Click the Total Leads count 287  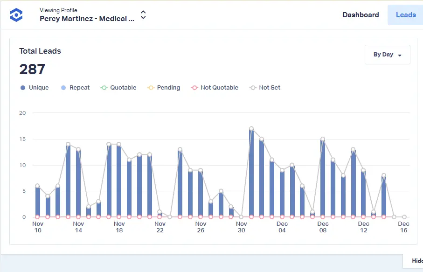pos(32,70)
